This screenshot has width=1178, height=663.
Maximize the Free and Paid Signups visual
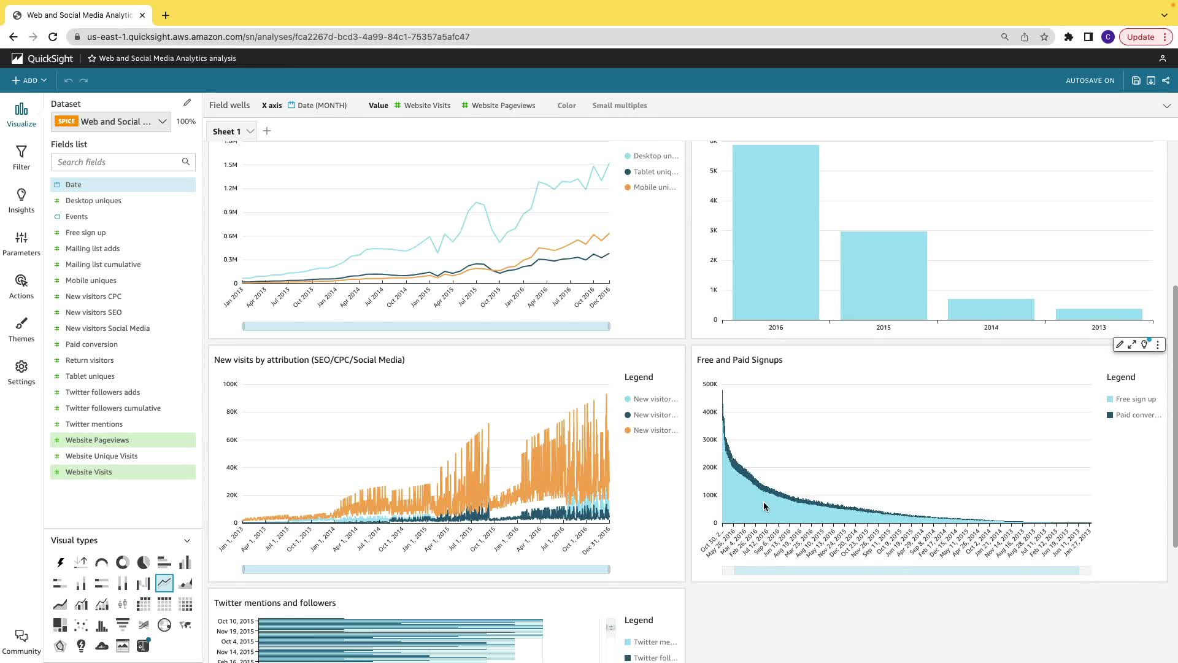[x=1132, y=345]
